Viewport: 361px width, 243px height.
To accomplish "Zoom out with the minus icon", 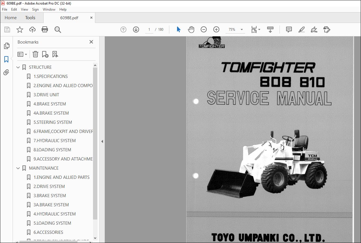I will (204, 30).
